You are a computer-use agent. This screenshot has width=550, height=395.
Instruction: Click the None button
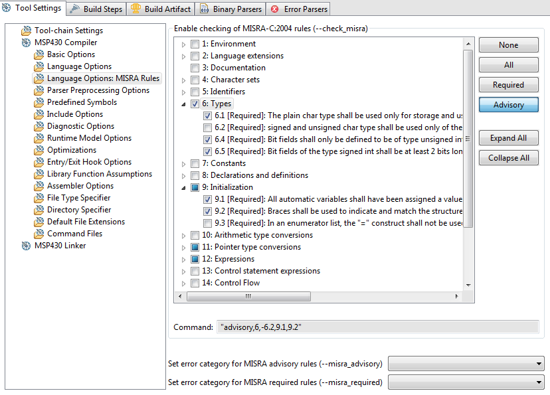(509, 45)
